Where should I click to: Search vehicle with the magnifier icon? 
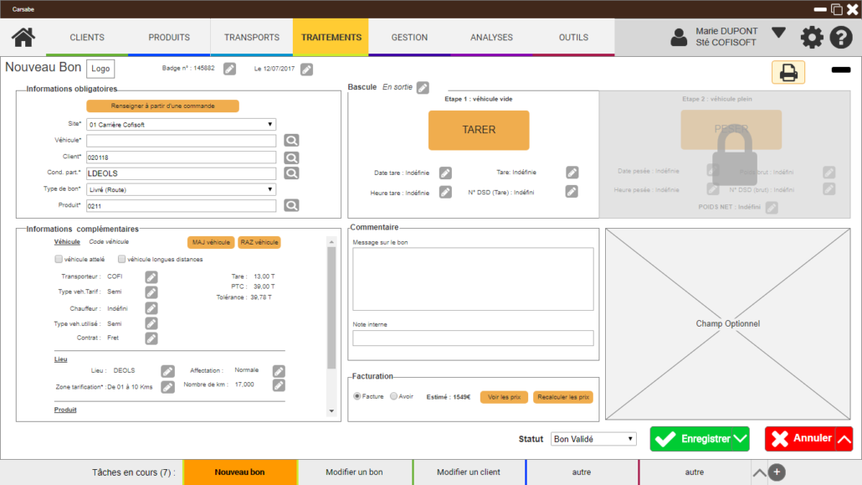click(x=291, y=141)
